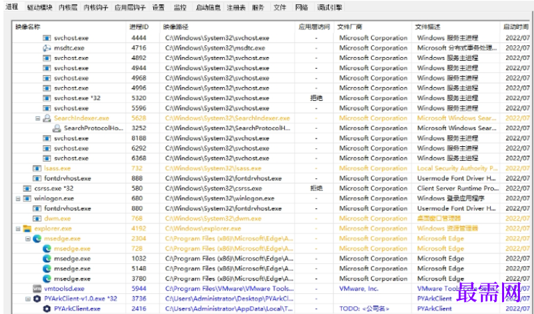The width and height of the screenshot is (534, 314).
Task: Click Edge icon for msedge.exe PID 5148
Action: (47, 268)
